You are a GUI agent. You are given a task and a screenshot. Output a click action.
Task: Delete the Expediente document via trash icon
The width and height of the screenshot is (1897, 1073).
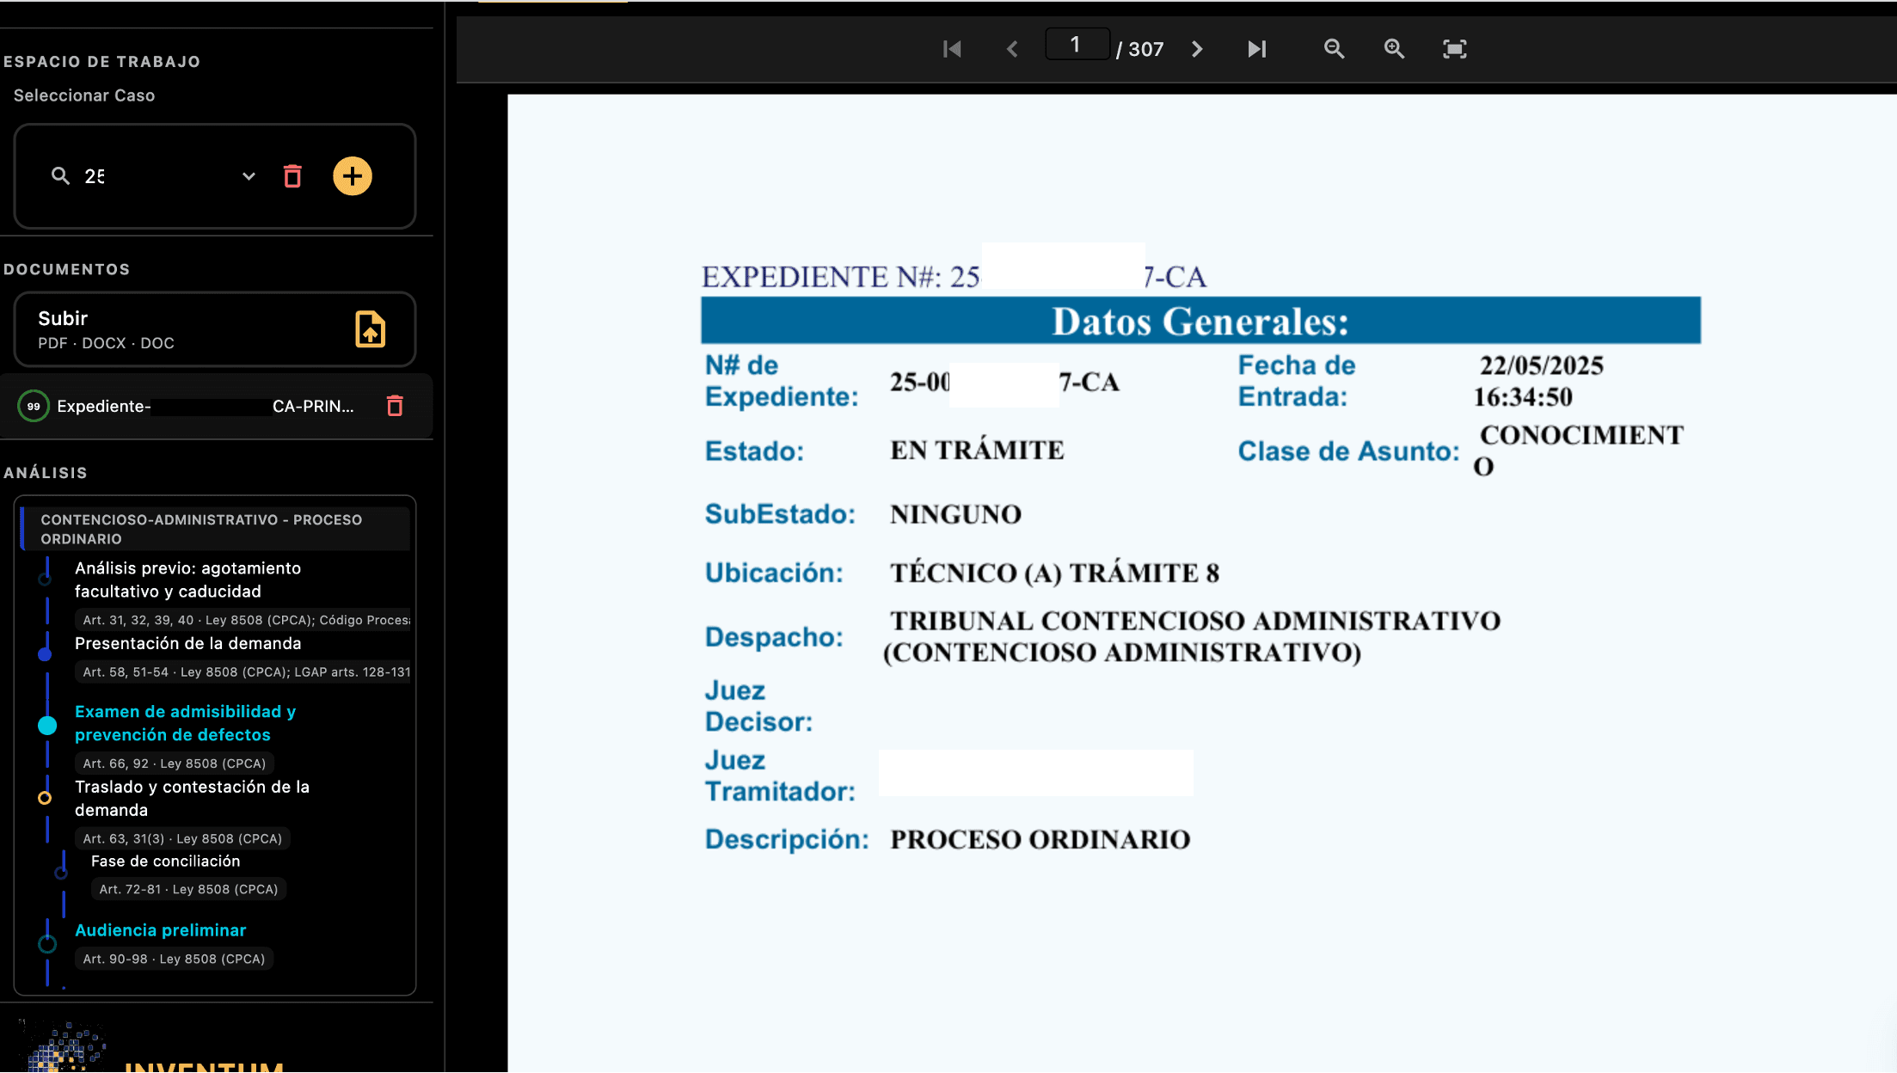coord(395,406)
